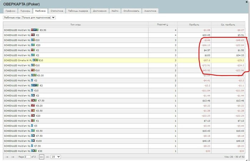Click game icons in the €20 row with -$66.13
The width and height of the screenshot is (250, 161).
pyautogui.click(x=33, y=45)
